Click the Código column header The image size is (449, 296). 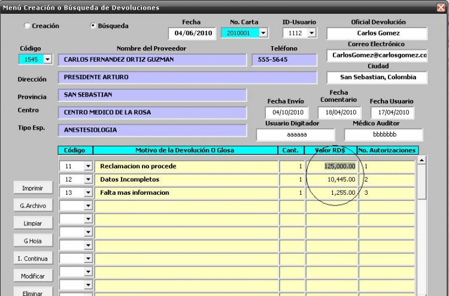(x=75, y=150)
